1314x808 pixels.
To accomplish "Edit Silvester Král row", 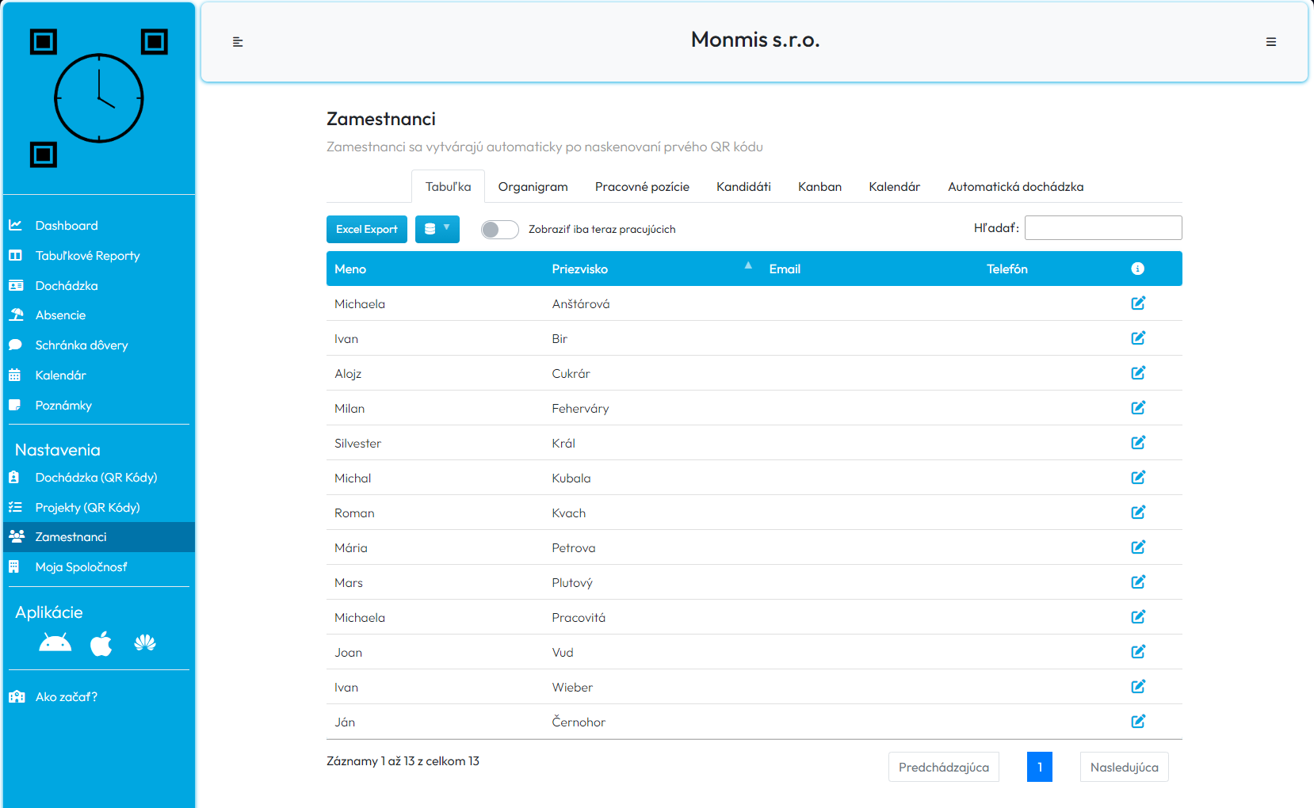I will pyautogui.click(x=1138, y=443).
